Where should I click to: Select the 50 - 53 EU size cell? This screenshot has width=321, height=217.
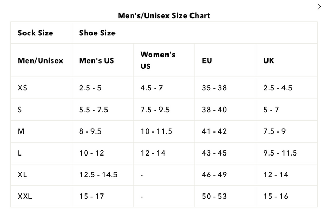click(215, 196)
